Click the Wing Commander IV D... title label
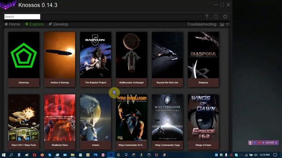The width and height of the screenshot is (282, 158). point(131,145)
